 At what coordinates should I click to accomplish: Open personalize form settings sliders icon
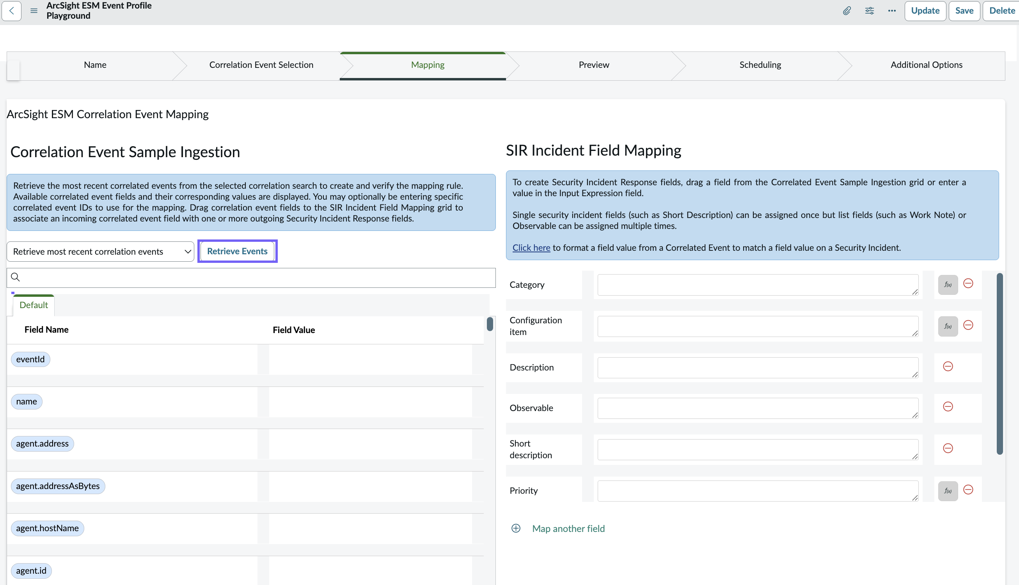click(x=869, y=11)
